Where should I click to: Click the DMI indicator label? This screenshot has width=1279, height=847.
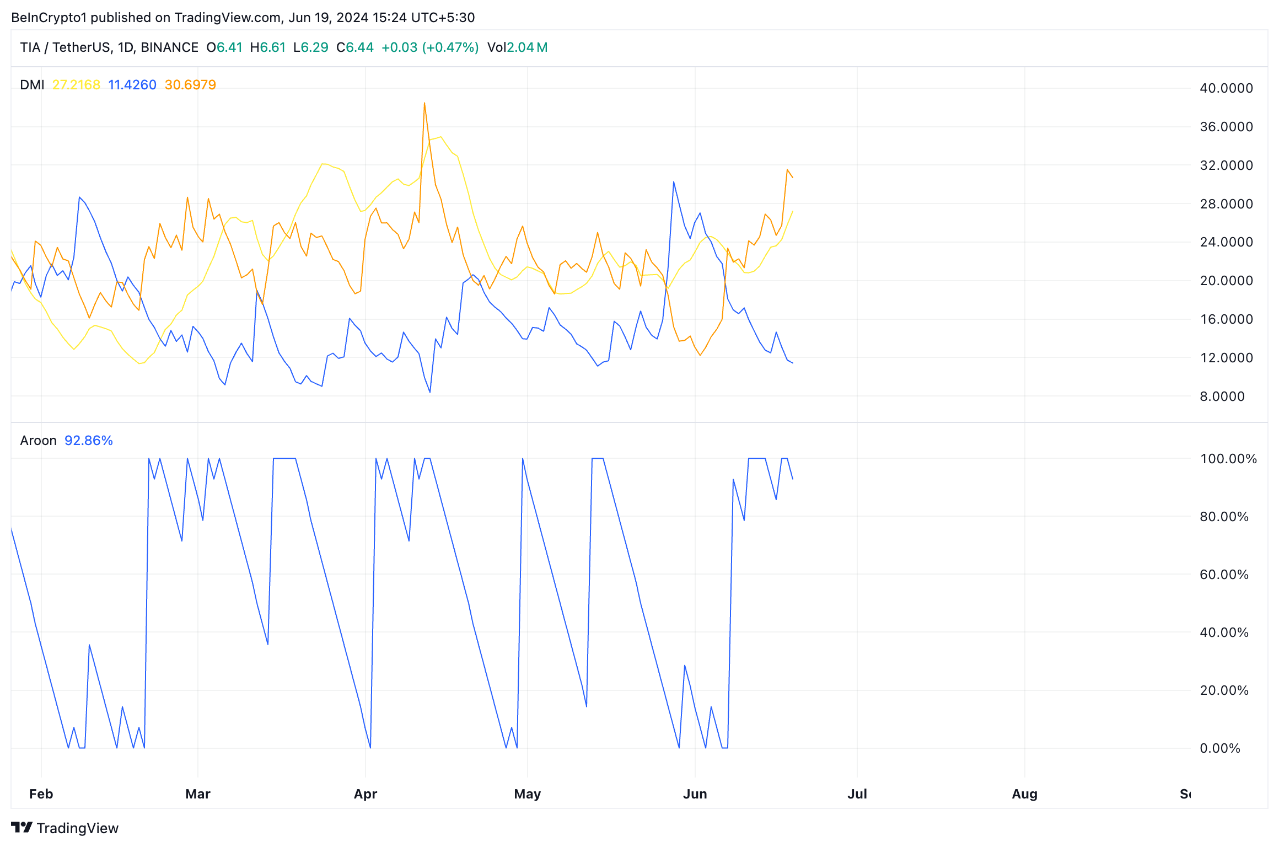(32, 85)
